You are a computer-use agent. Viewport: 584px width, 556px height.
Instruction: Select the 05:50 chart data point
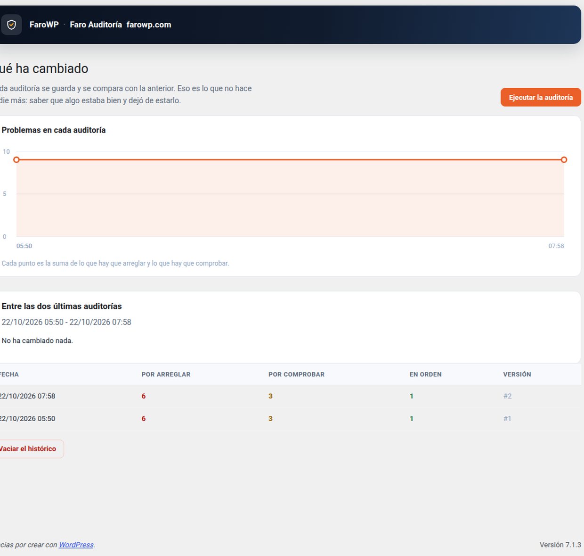(x=16, y=160)
